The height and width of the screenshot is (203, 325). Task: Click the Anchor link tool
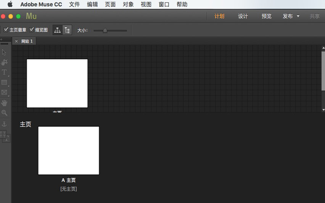[x=4, y=124]
